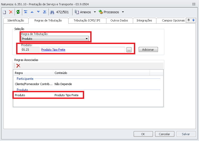Viewport: 199px width, 141px height.
Task: Click the product code field 01.21
Action: pos(30,50)
